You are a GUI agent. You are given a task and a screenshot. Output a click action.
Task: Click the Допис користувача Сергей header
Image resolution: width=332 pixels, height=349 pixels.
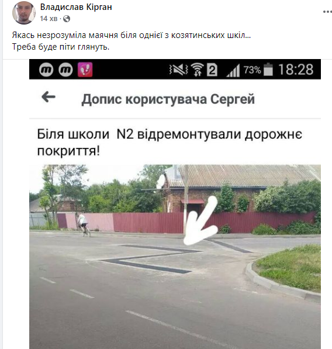pyautogui.click(x=168, y=99)
